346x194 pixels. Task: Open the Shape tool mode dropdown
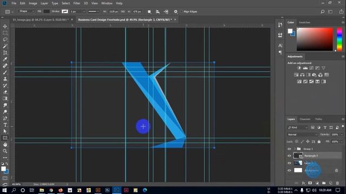click(x=26, y=11)
